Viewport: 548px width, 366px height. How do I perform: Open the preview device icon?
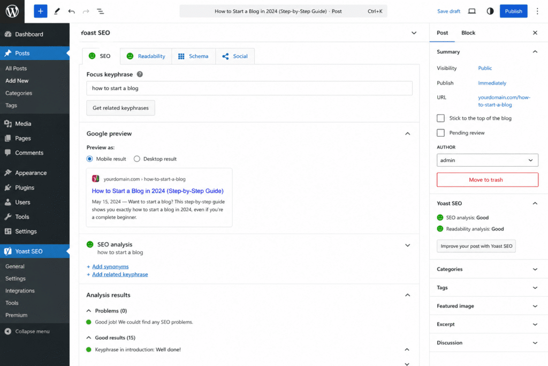click(472, 11)
